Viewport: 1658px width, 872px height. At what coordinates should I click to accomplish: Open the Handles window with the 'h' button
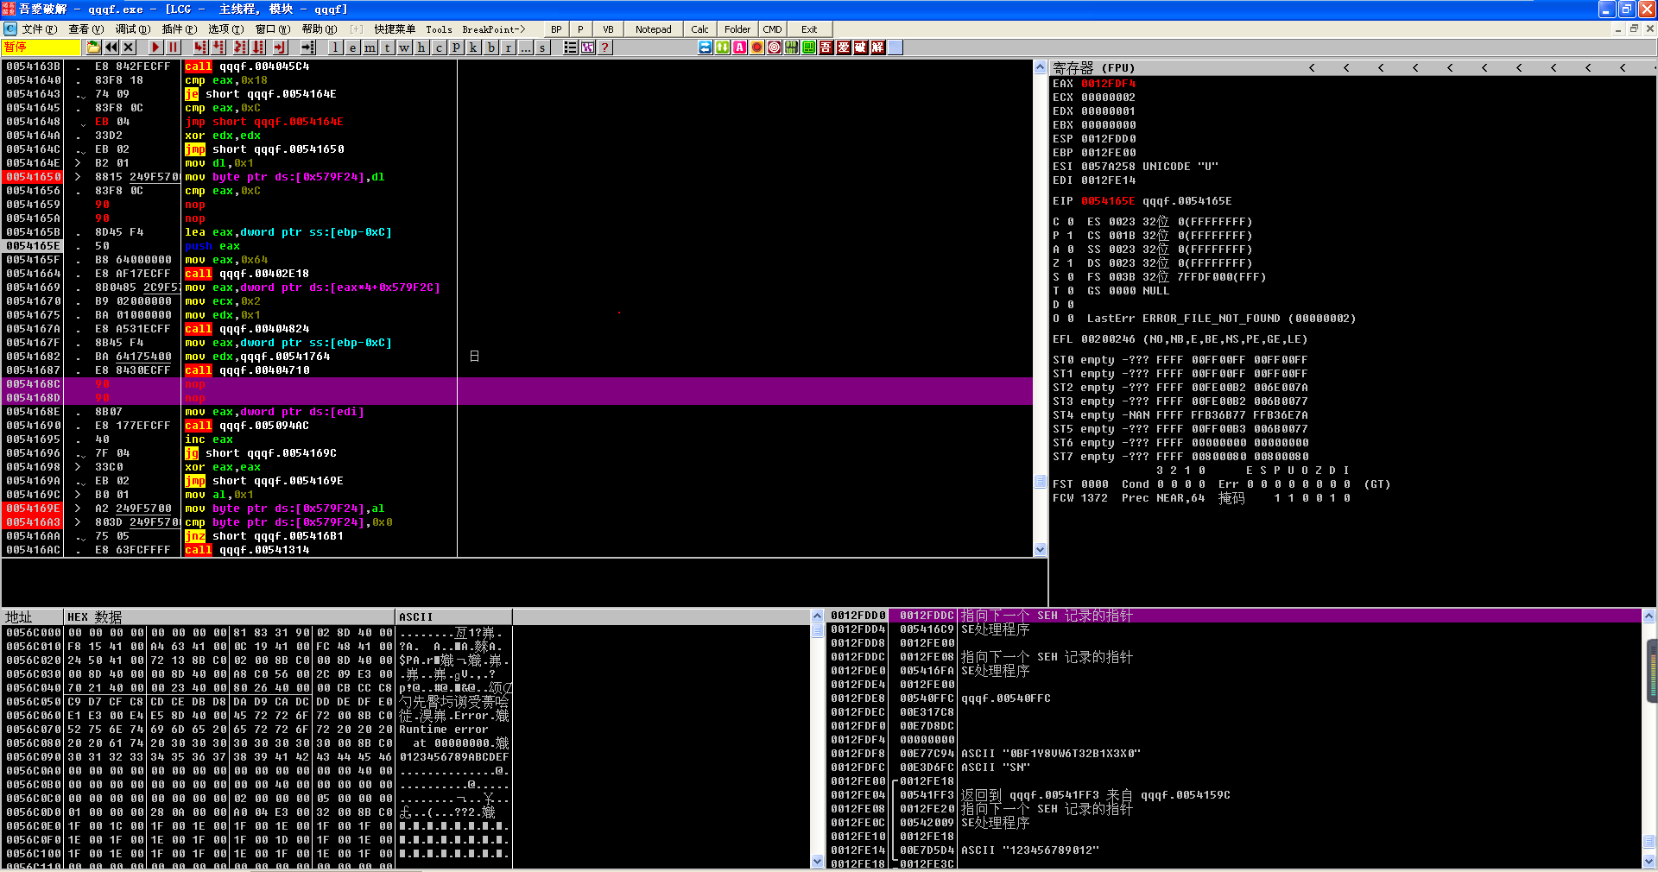(421, 47)
